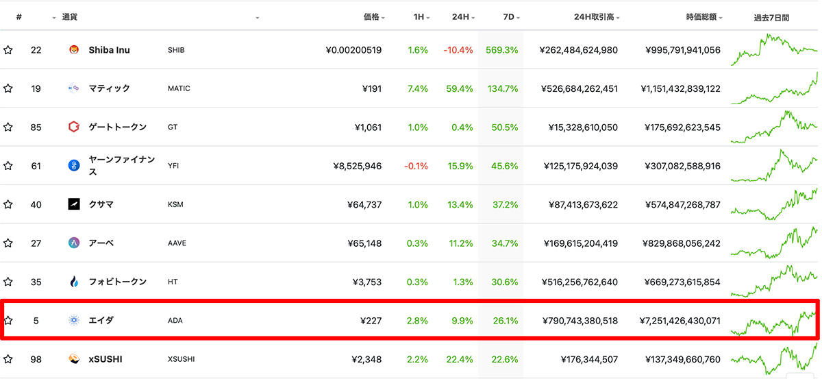Click GT market cap ¥175,692,623,545
The image size is (822, 379).
(683, 127)
